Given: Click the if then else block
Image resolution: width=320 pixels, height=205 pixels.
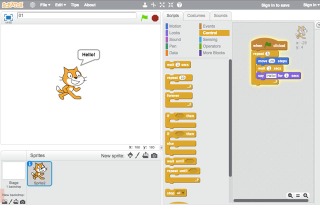Looking at the screenshot, I should 180,143.
